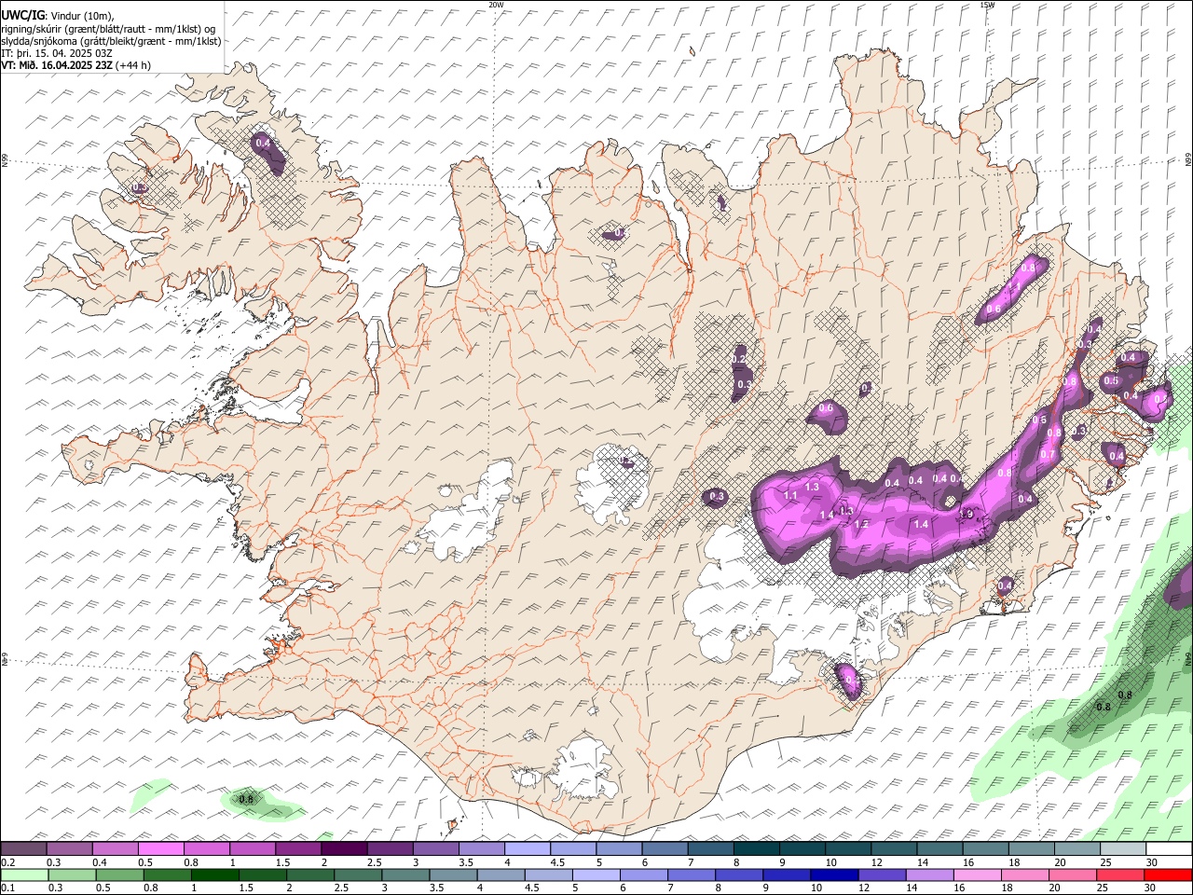Select the violet swatch labeled 12 in bottom row
The width and height of the screenshot is (1193, 895).
pos(882,874)
